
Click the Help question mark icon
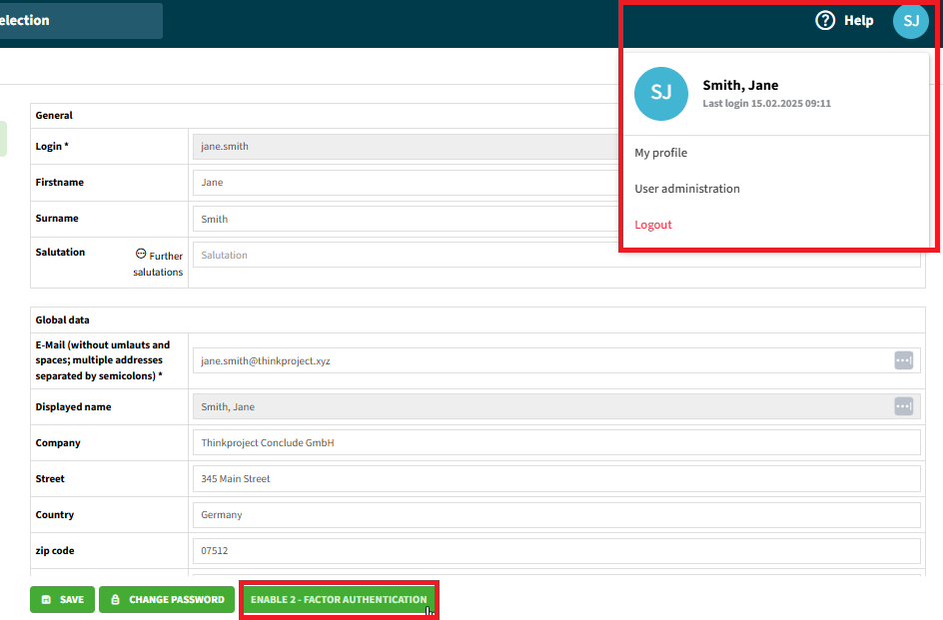825,20
